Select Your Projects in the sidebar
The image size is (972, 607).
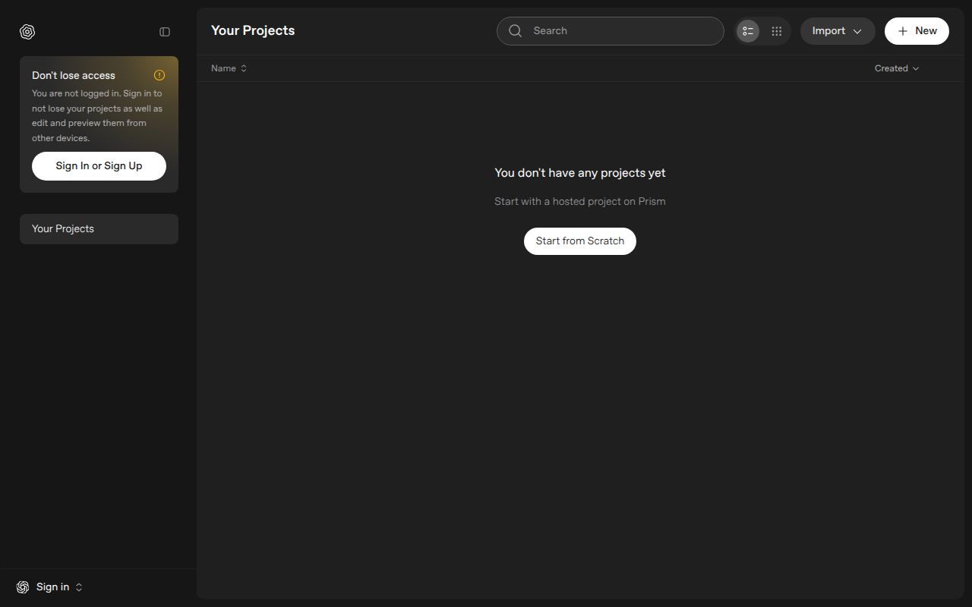(x=99, y=229)
